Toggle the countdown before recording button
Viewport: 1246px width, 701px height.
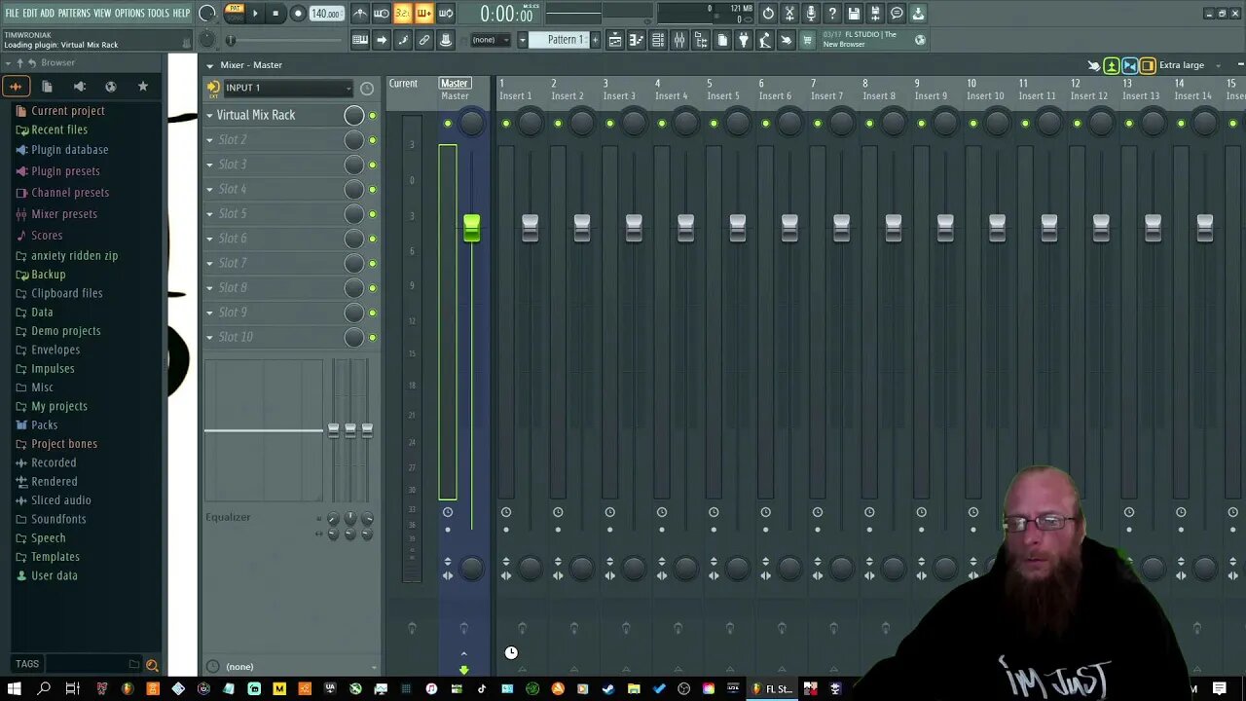pyautogui.click(x=403, y=14)
